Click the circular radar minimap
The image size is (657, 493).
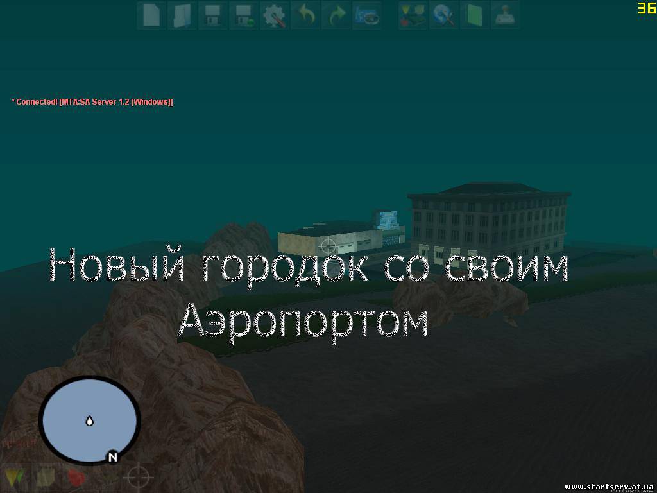(x=89, y=420)
